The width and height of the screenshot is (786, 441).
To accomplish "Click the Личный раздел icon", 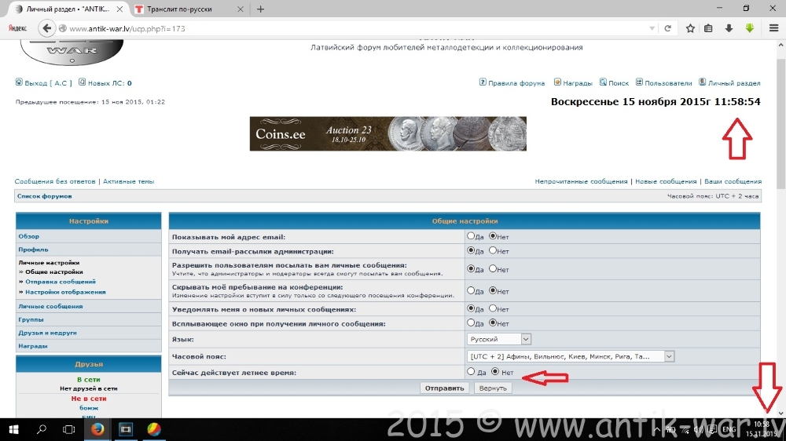I will pyautogui.click(x=702, y=82).
